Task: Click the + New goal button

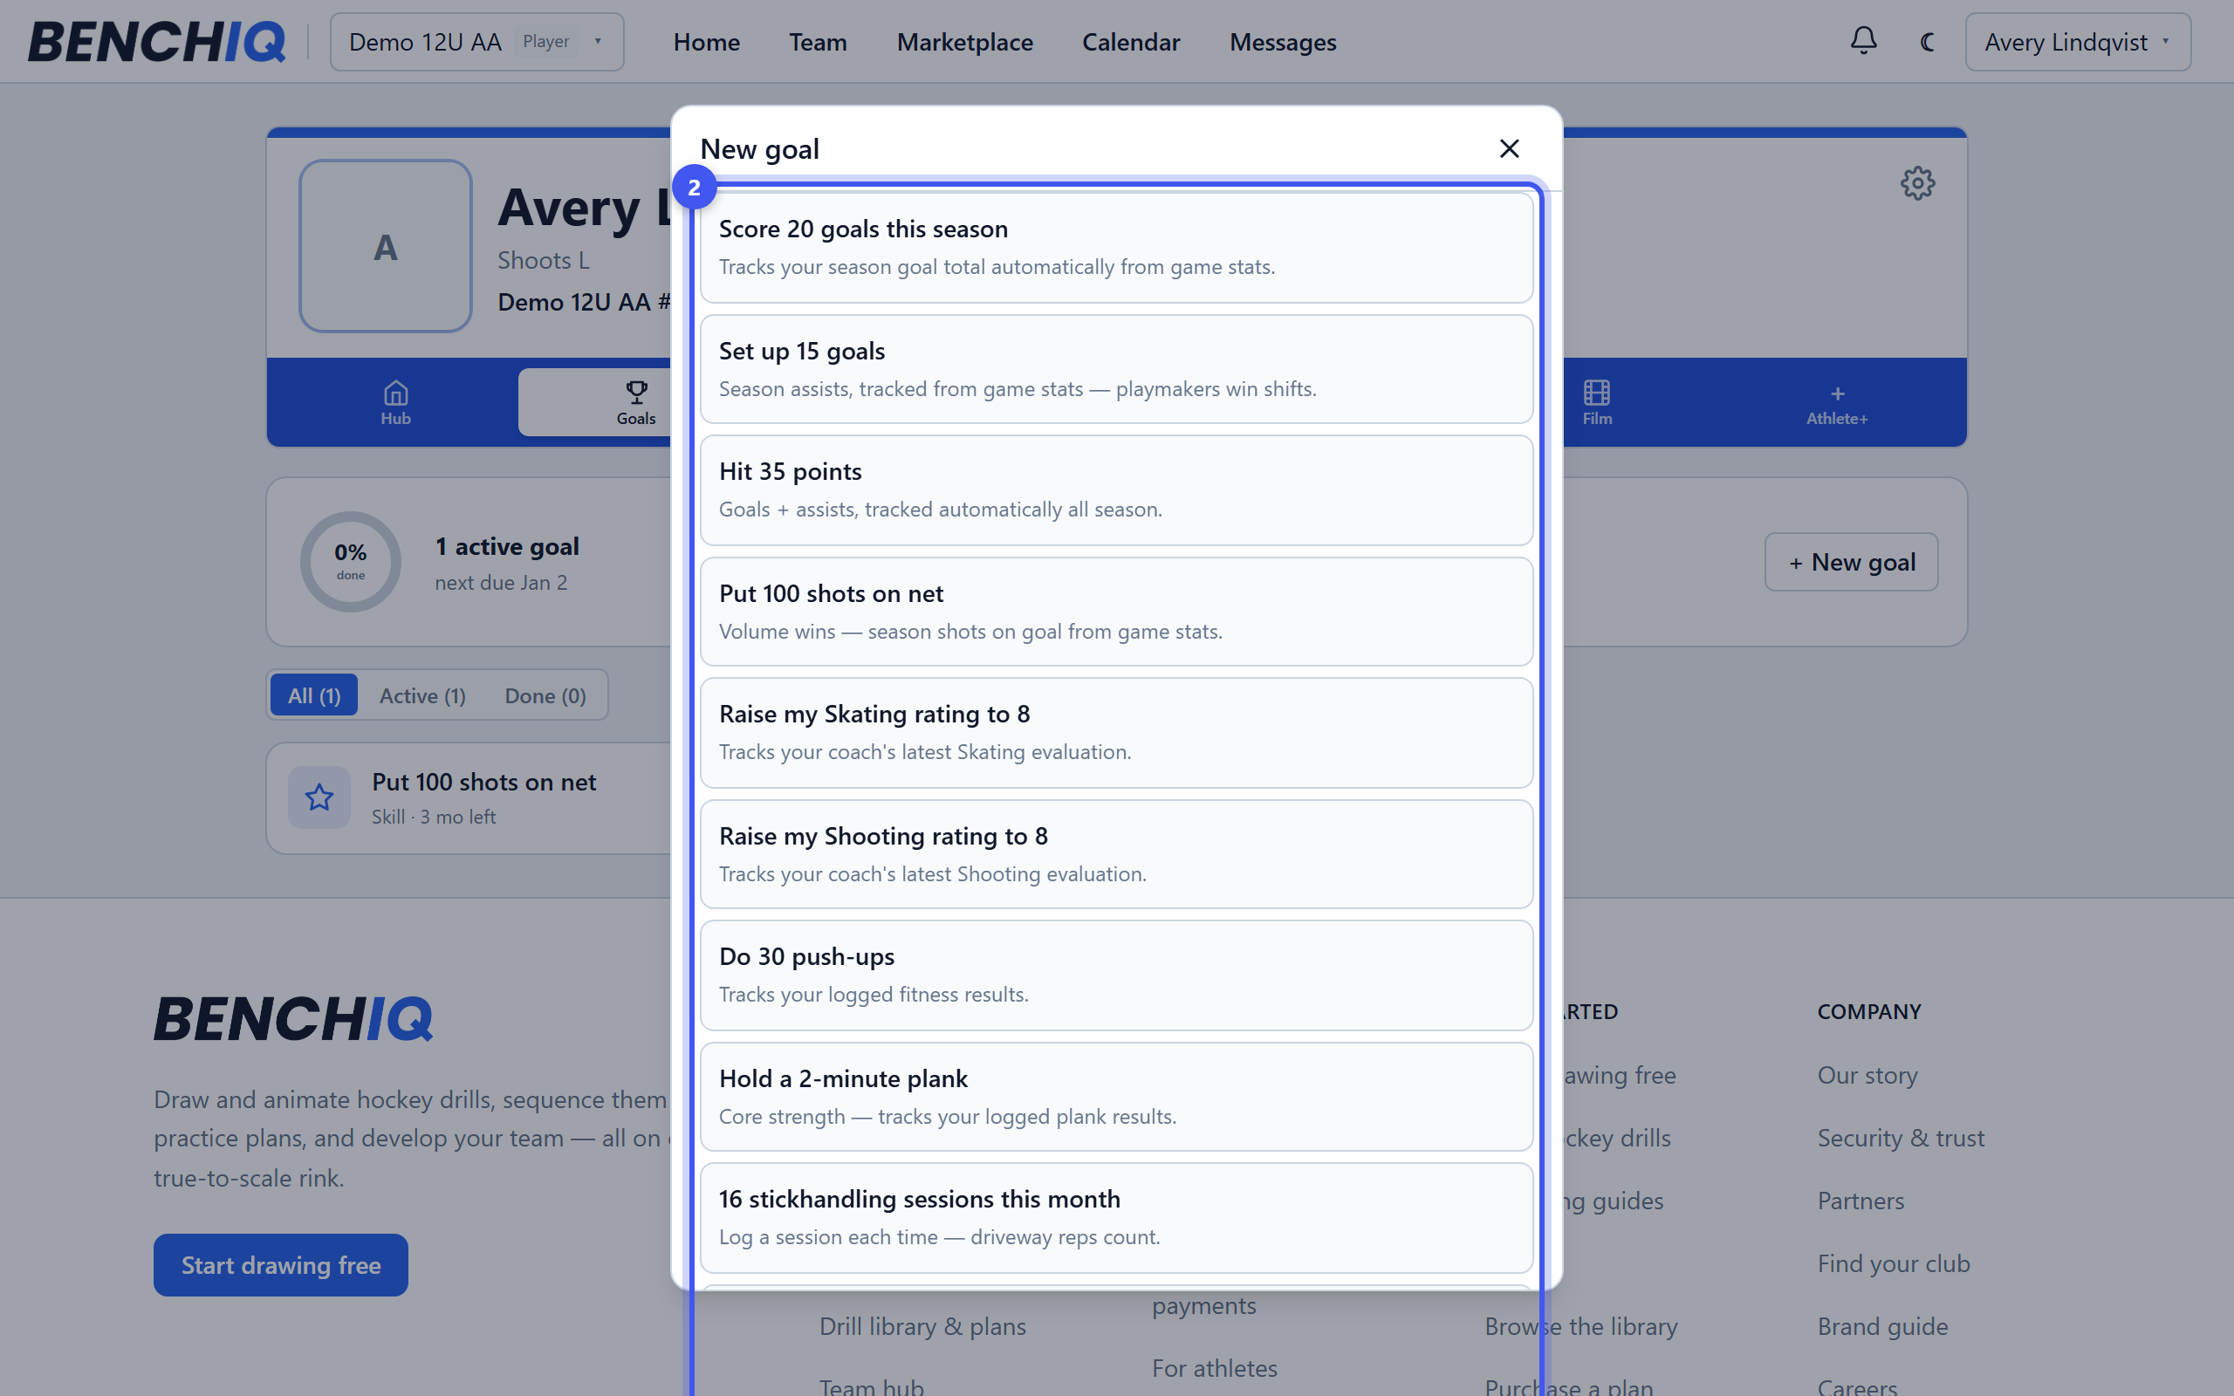Action: [1851, 561]
